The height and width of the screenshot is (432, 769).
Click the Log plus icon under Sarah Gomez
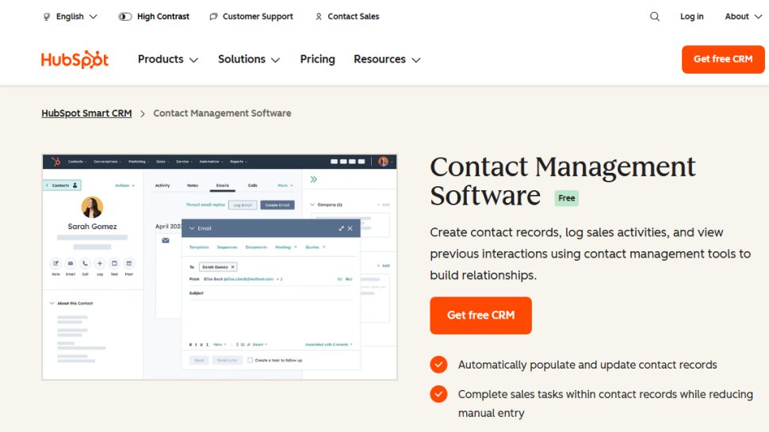point(100,264)
